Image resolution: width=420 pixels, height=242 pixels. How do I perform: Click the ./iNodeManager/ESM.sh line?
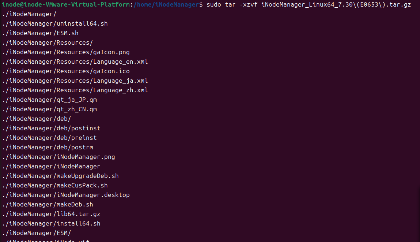[40, 33]
